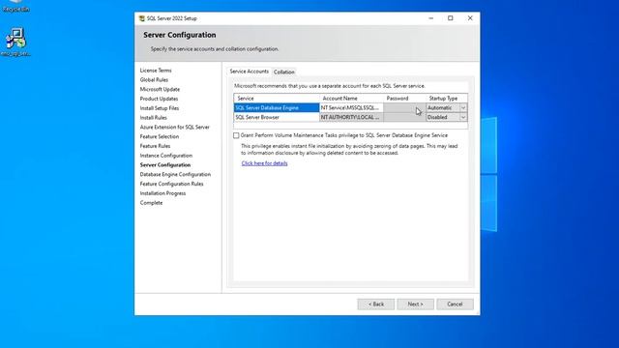The image size is (619, 348).
Task: Open Startup Type dropdown for Database Engine
Action: pos(463,107)
